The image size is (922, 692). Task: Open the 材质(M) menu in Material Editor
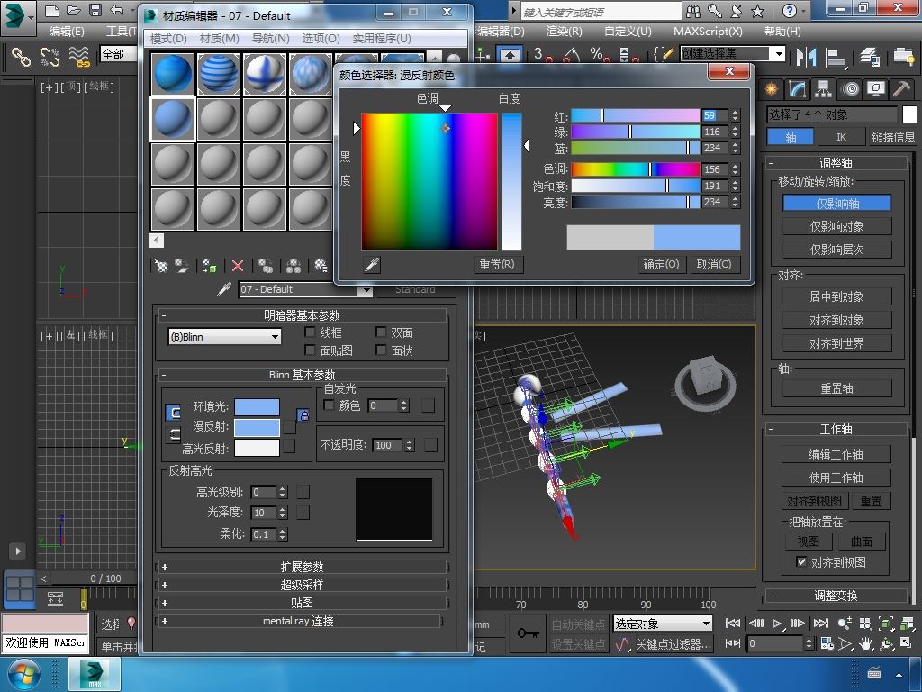[219, 39]
